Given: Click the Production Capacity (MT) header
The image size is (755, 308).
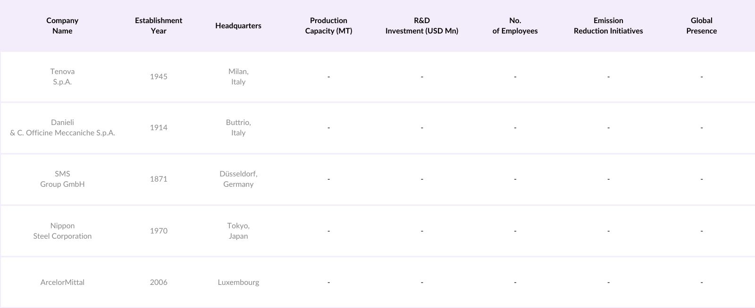Looking at the screenshot, I should (x=328, y=25).
